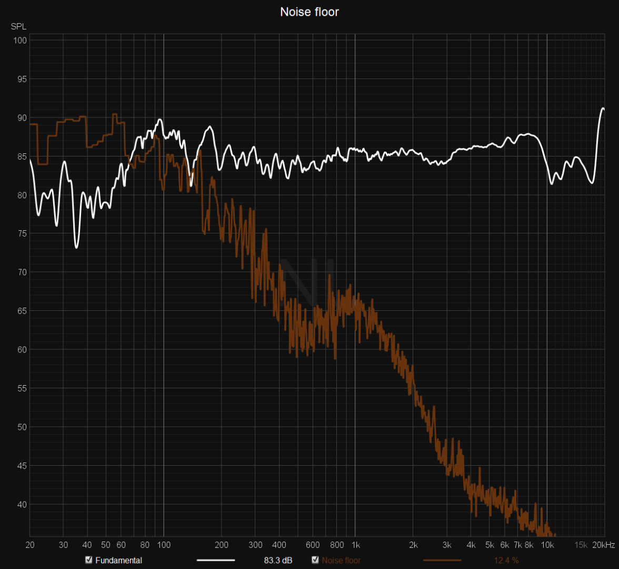619x569 pixels.
Task: Click the white Fundamental line sample in legend
Action: [x=215, y=560]
